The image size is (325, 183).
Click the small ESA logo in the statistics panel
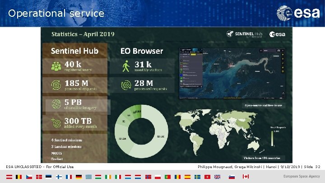click(x=277, y=34)
